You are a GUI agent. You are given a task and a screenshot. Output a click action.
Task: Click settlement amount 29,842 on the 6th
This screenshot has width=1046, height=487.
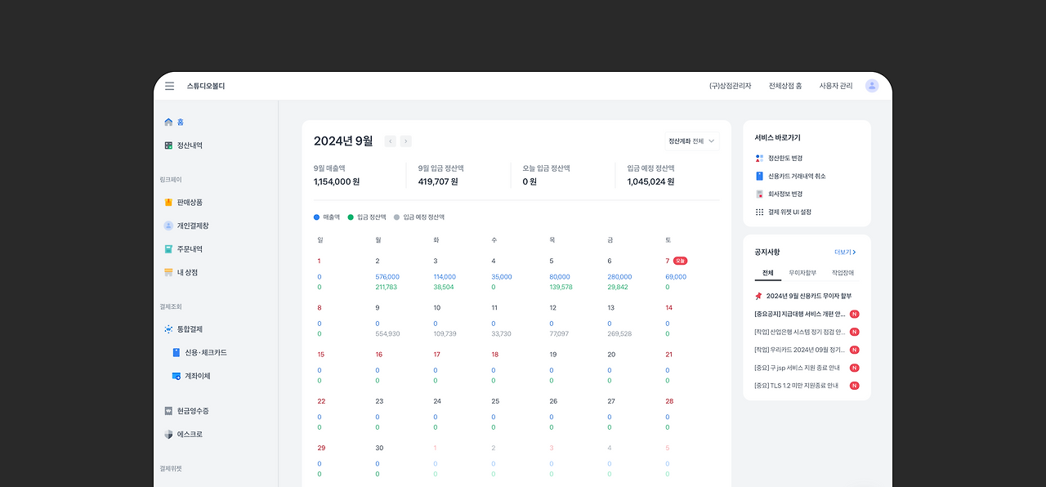[x=618, y=288]
